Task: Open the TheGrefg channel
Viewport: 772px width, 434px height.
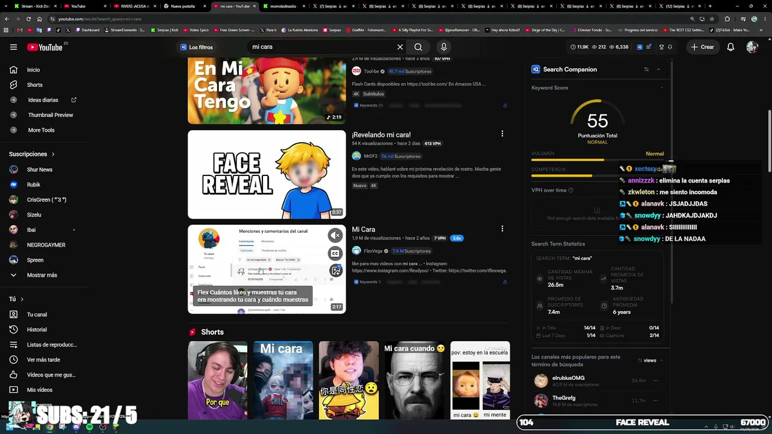Action: click(564, 398)
